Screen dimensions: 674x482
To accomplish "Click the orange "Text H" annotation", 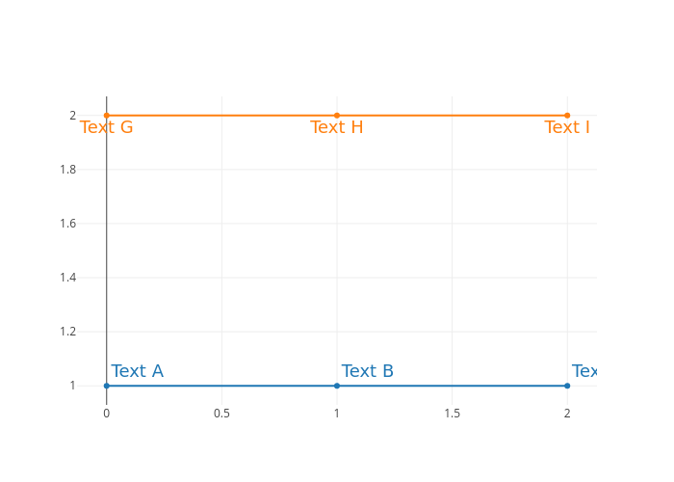I will click(337, 127).
